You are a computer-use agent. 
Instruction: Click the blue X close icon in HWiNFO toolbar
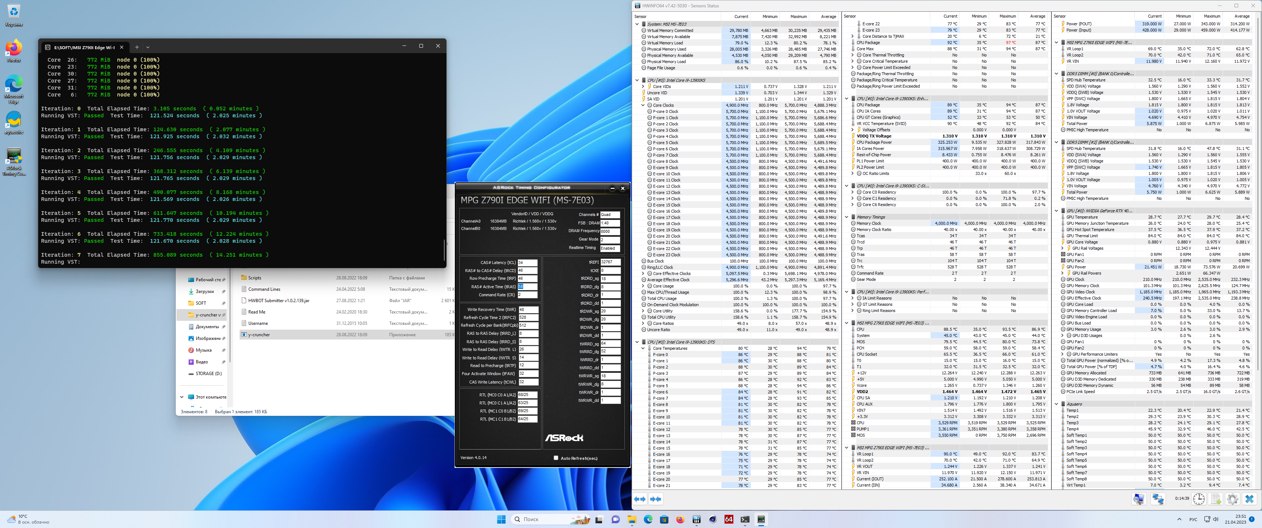(x=1249, y=499)
